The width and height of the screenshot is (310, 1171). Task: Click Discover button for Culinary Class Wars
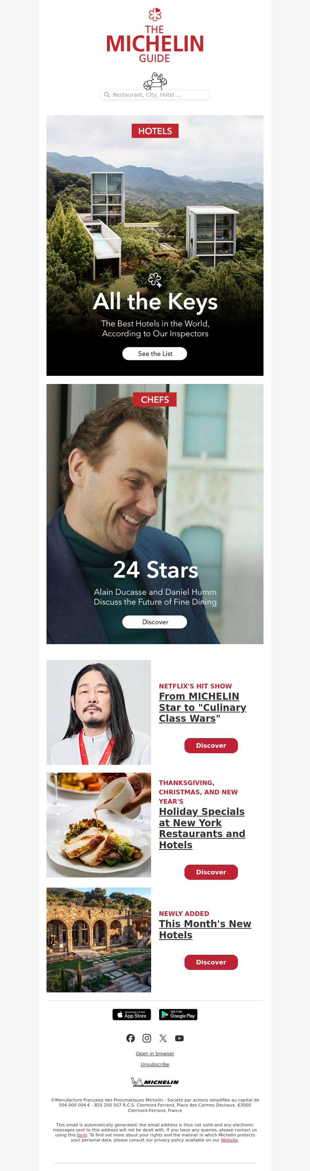211,745
